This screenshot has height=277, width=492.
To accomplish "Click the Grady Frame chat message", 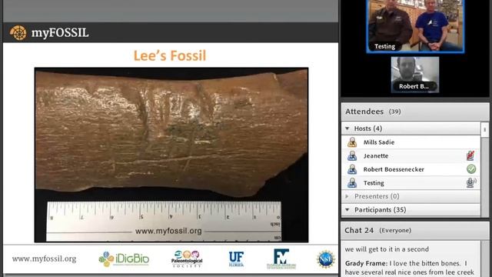I will [410, 268].
